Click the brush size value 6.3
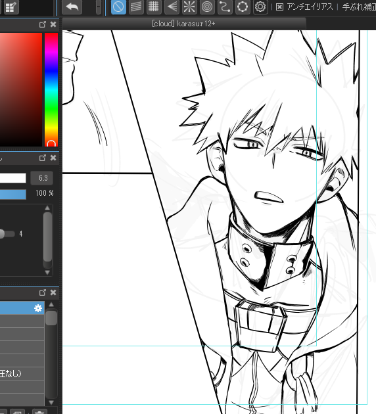The width and height of the screenshot is (376, 414). click(42, 178)
